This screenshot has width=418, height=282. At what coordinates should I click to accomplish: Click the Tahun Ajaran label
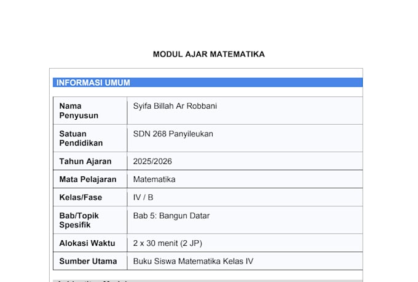85,161
